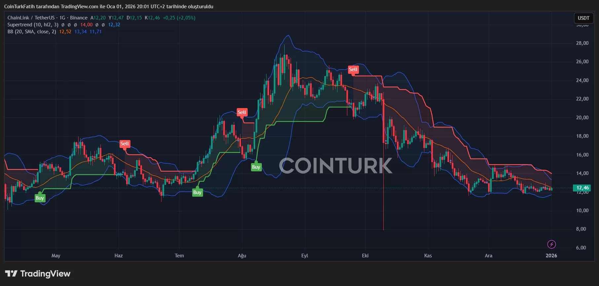The height and width of the screenshot is (286, 599).
Task: Click the Supertrend red value 14,00
Action: pos(87,25)
